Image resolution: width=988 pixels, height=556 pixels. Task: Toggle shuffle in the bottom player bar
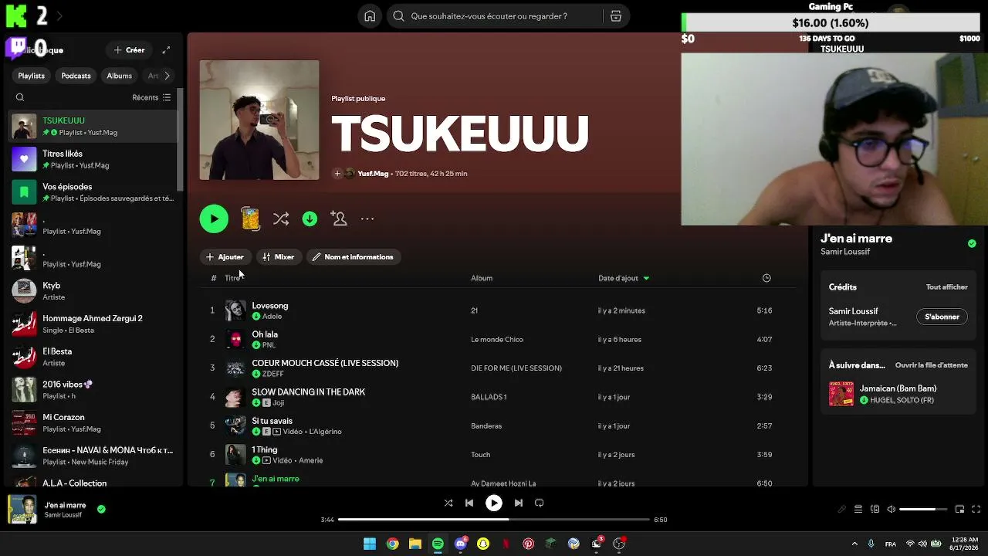click(448, 503)
